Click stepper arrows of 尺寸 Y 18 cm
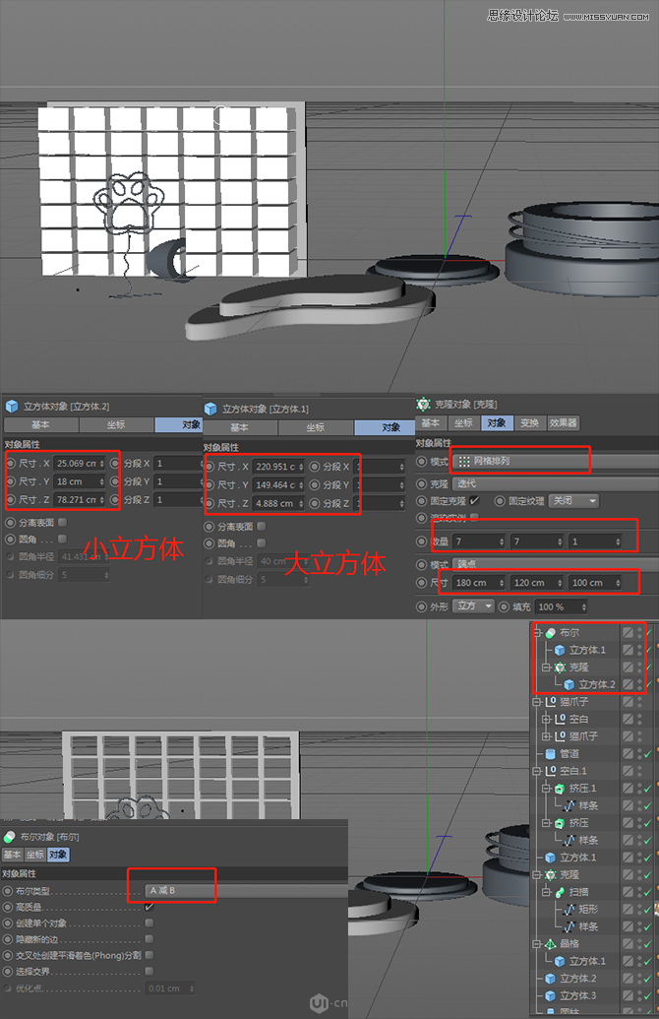Screen dimensions: 659x1019 point(102,481)
